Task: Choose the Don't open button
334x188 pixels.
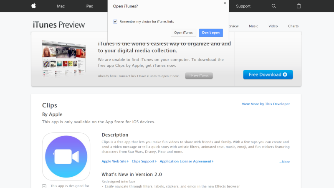Action: pyautogui.click(x=211, y=33)
